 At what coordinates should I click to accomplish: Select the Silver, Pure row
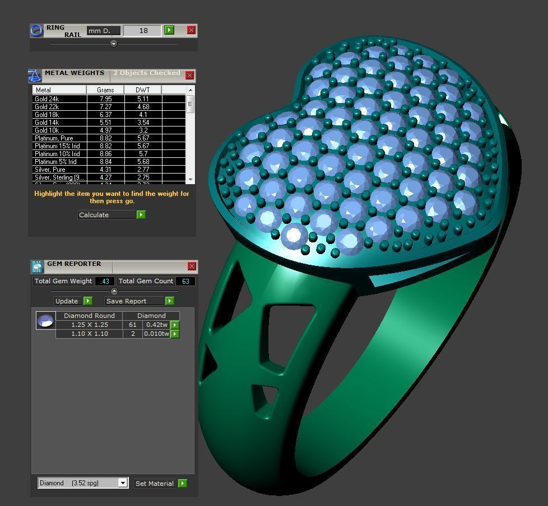click(109, 170)
